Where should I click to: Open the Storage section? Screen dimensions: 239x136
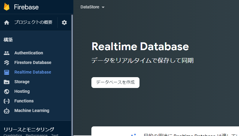click(x=22, y=82)
